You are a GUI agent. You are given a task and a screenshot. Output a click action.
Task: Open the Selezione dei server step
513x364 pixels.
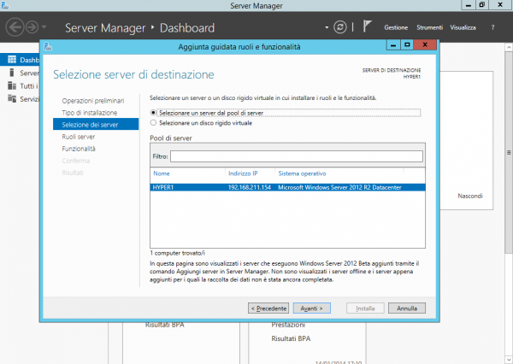(x=96, y=124)
